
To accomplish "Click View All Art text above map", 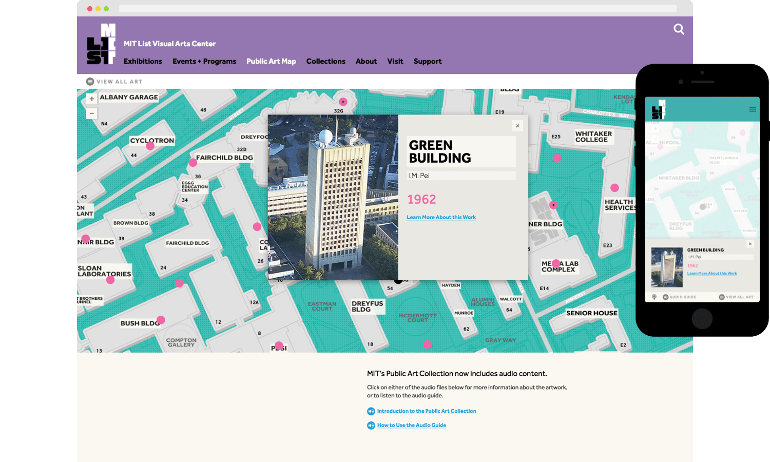I will coord(120,82).
